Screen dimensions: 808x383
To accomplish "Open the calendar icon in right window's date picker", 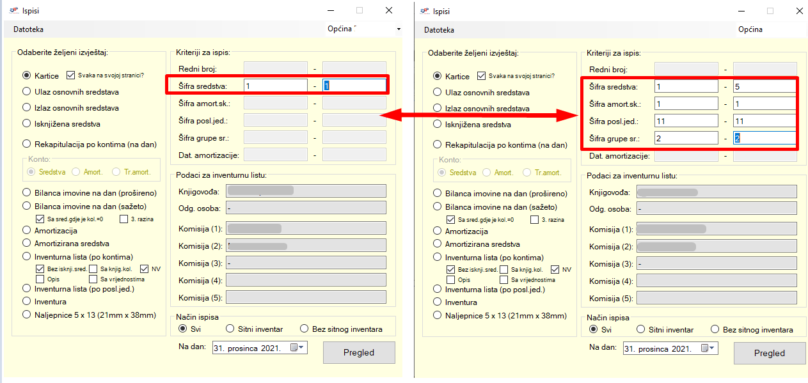I will pyautogui.click(x=704, y=348).
